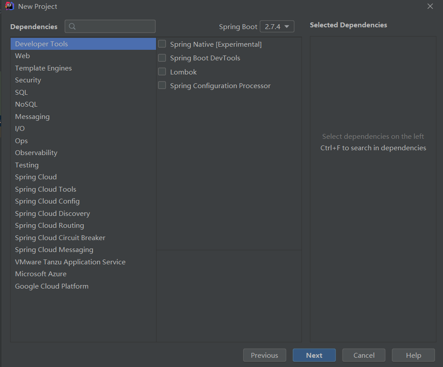Click the IntelliJ IDEA logo icon

[x=9, y=6]
